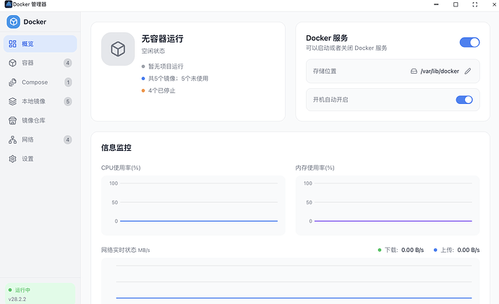Click the drive icon before /var/lib/docker
Image resolution: width=499 pixels, height=304 pixels.
click(x=414, y=71)
